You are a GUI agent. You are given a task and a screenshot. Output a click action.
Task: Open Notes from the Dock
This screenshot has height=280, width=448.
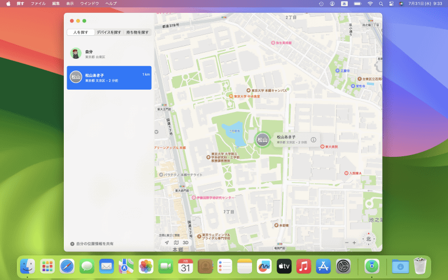coord(245,267)
